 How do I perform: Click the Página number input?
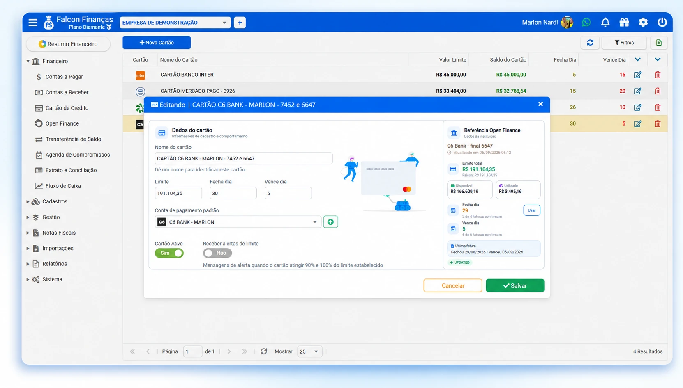point(193,351)
